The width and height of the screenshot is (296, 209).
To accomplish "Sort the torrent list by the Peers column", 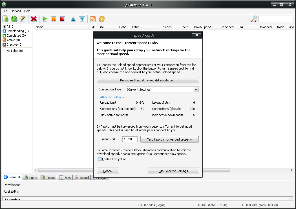I will [x=182, y=27].
